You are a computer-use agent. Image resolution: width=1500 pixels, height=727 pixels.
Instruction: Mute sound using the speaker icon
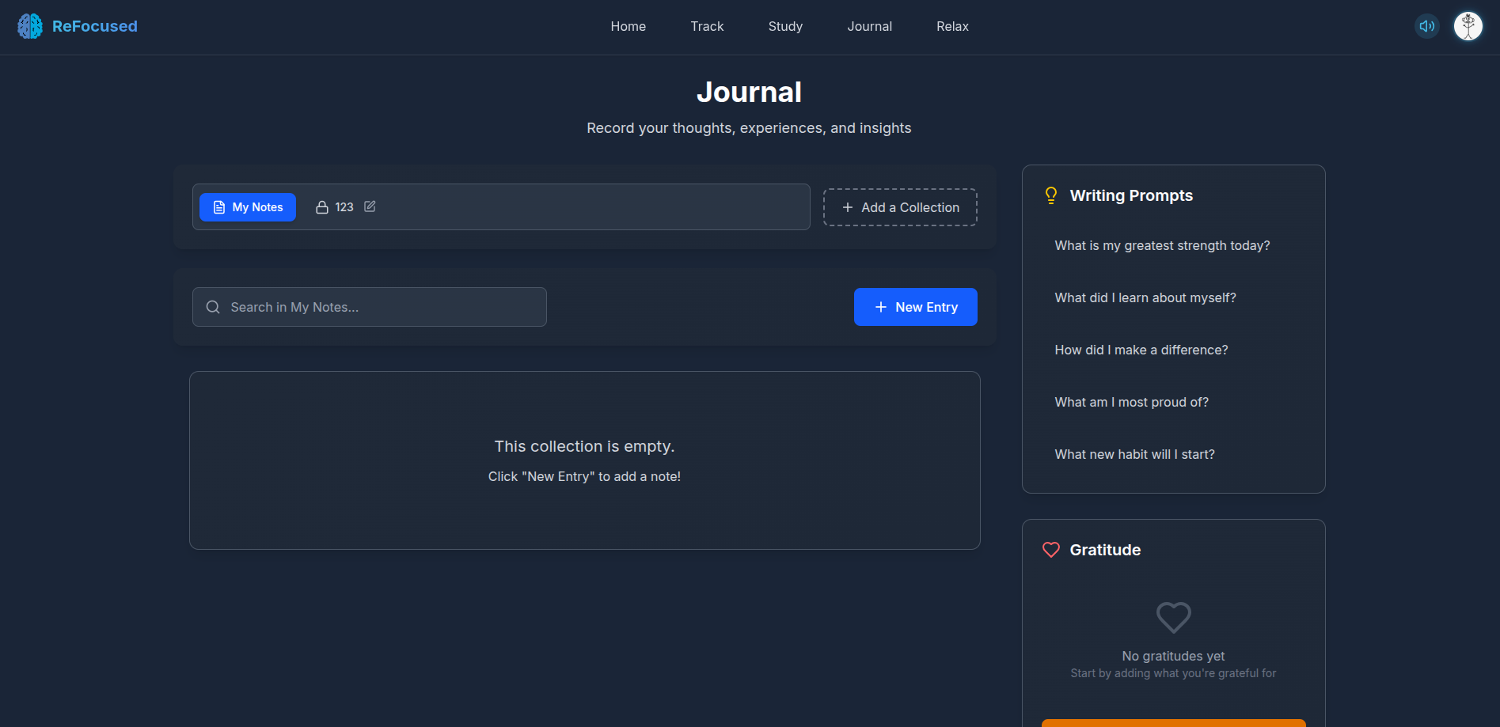(x=1427, y=25)
